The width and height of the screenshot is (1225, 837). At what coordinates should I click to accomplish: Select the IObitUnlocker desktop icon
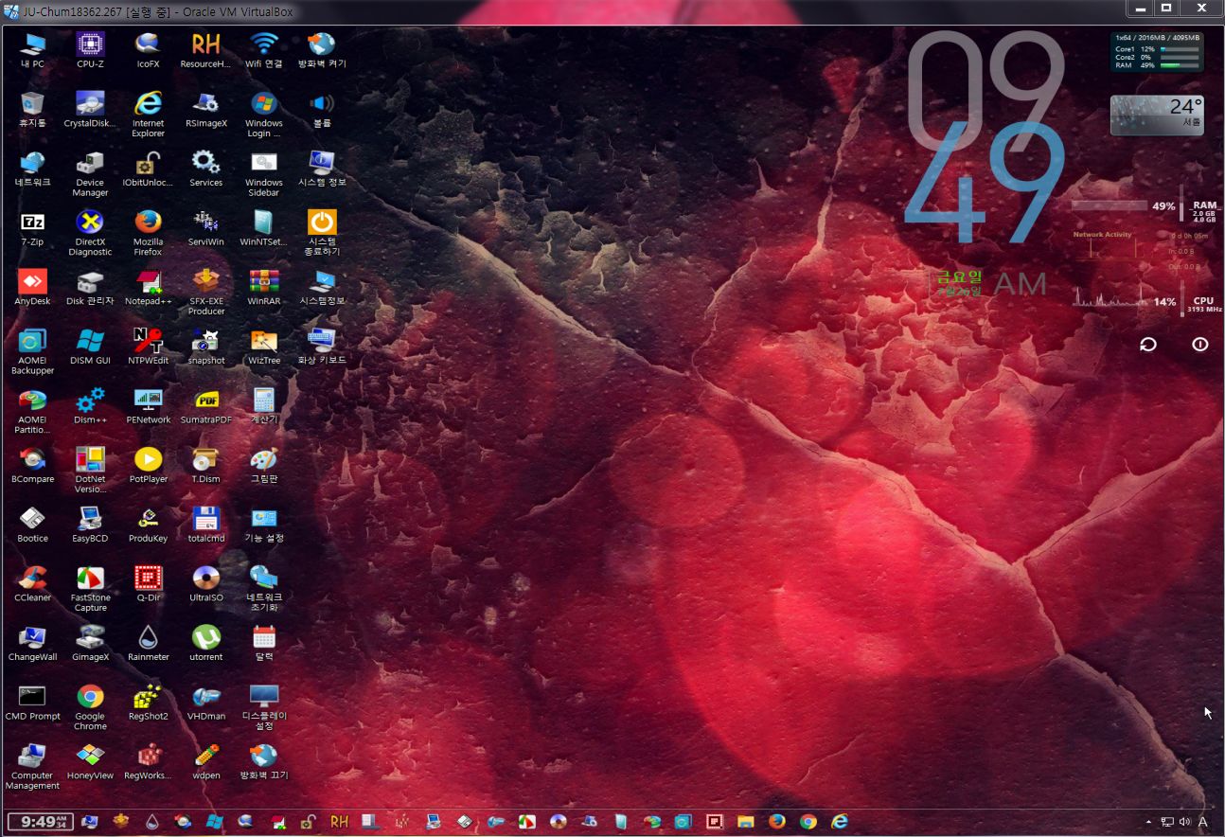[148, 169]
